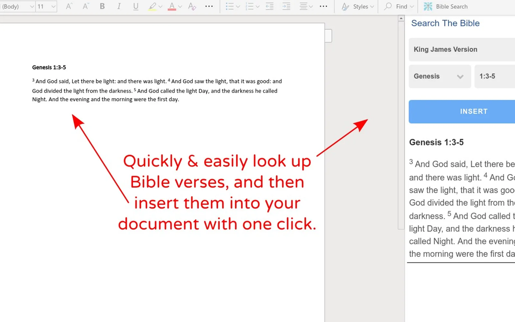
Task: Open Bible Search add-in button
Action: pos(446,6)
